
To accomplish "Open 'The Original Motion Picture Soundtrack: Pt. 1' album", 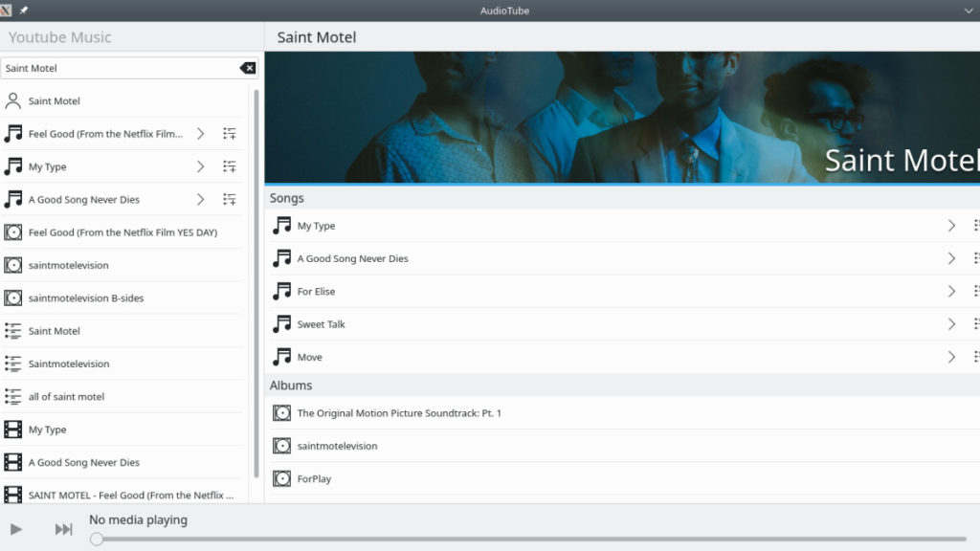I will click(x=399, y=413).
